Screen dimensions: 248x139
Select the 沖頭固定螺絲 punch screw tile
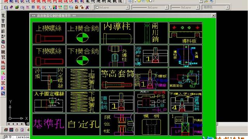point(49,79)
